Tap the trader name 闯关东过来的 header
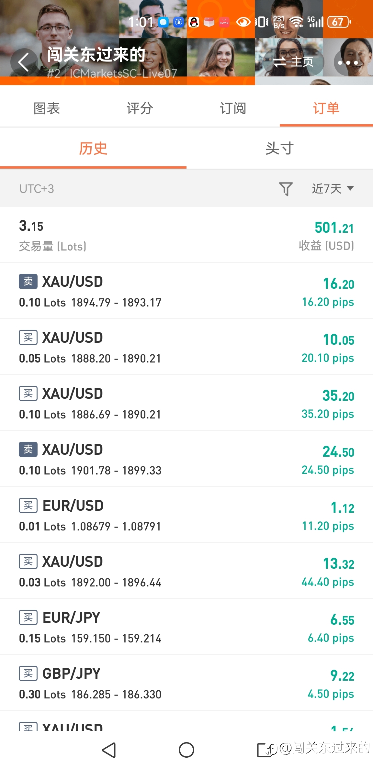This screenshot has height=769, width=373. click(x=96, y=54)
